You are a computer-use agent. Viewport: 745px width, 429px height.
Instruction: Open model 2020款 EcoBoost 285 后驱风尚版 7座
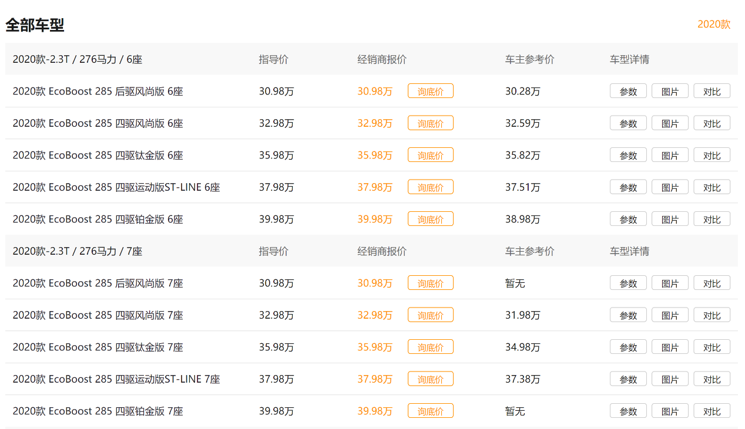click(98, 283)
